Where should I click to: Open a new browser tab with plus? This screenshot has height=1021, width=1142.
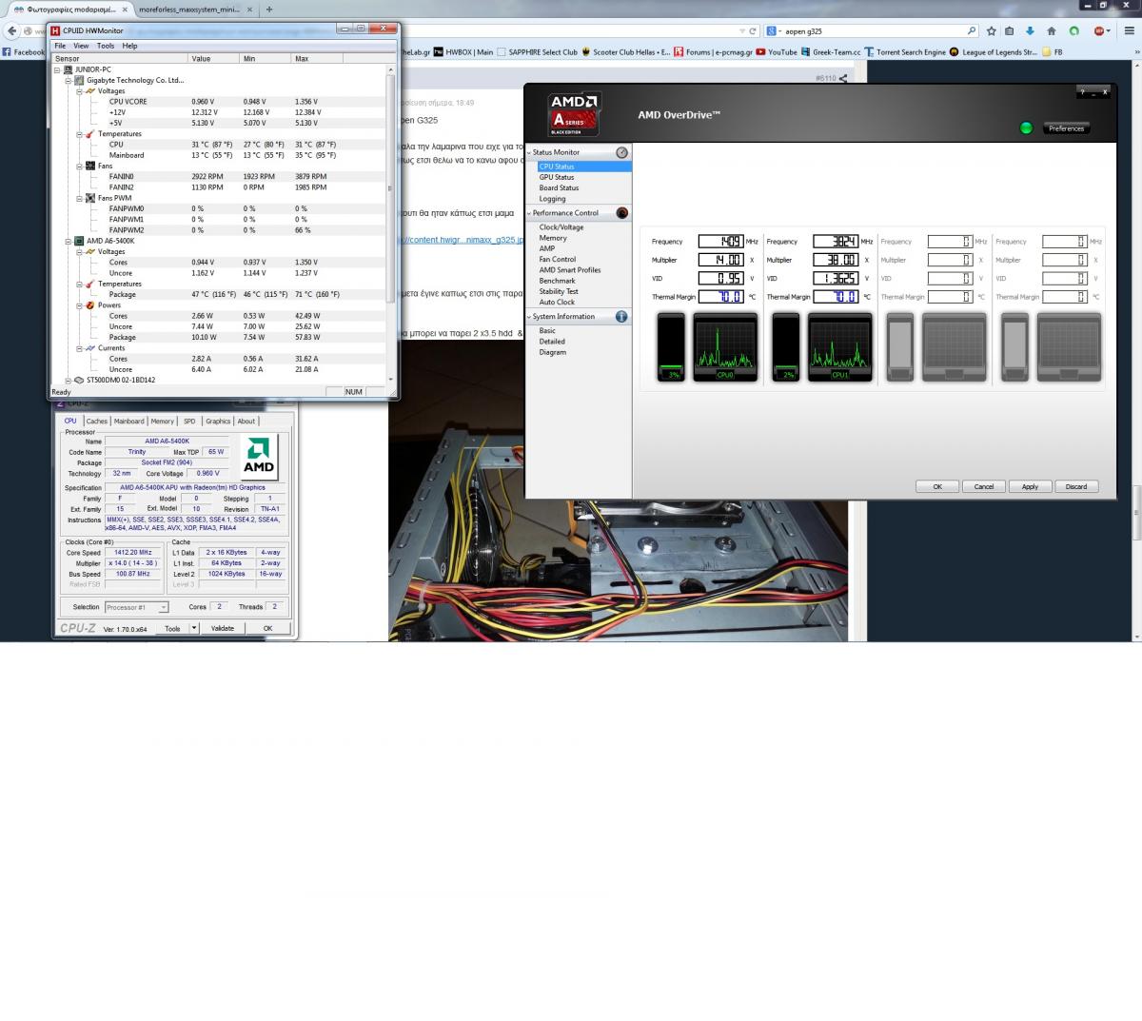[x=268, y=9]
